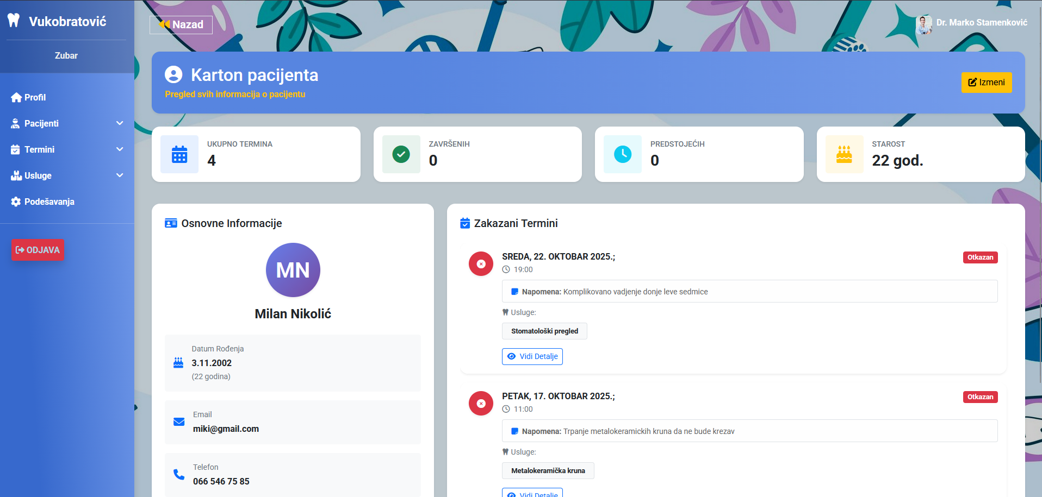Click the yellow Izmeni edit button
The width and height of the screenshot is (1042, 497).
tap(986, 83)
